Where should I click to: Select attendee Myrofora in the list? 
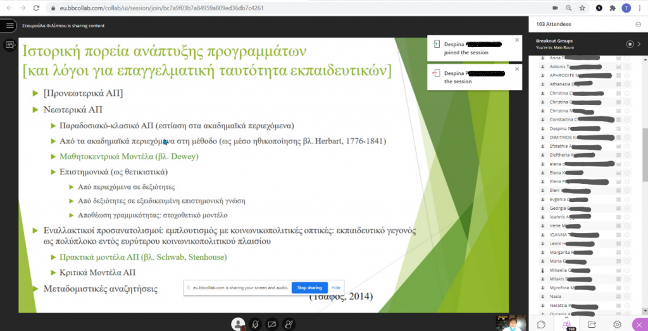click(585, 287)
